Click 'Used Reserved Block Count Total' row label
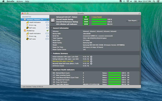This screenshot has width=162, height=101. point(67,78)
